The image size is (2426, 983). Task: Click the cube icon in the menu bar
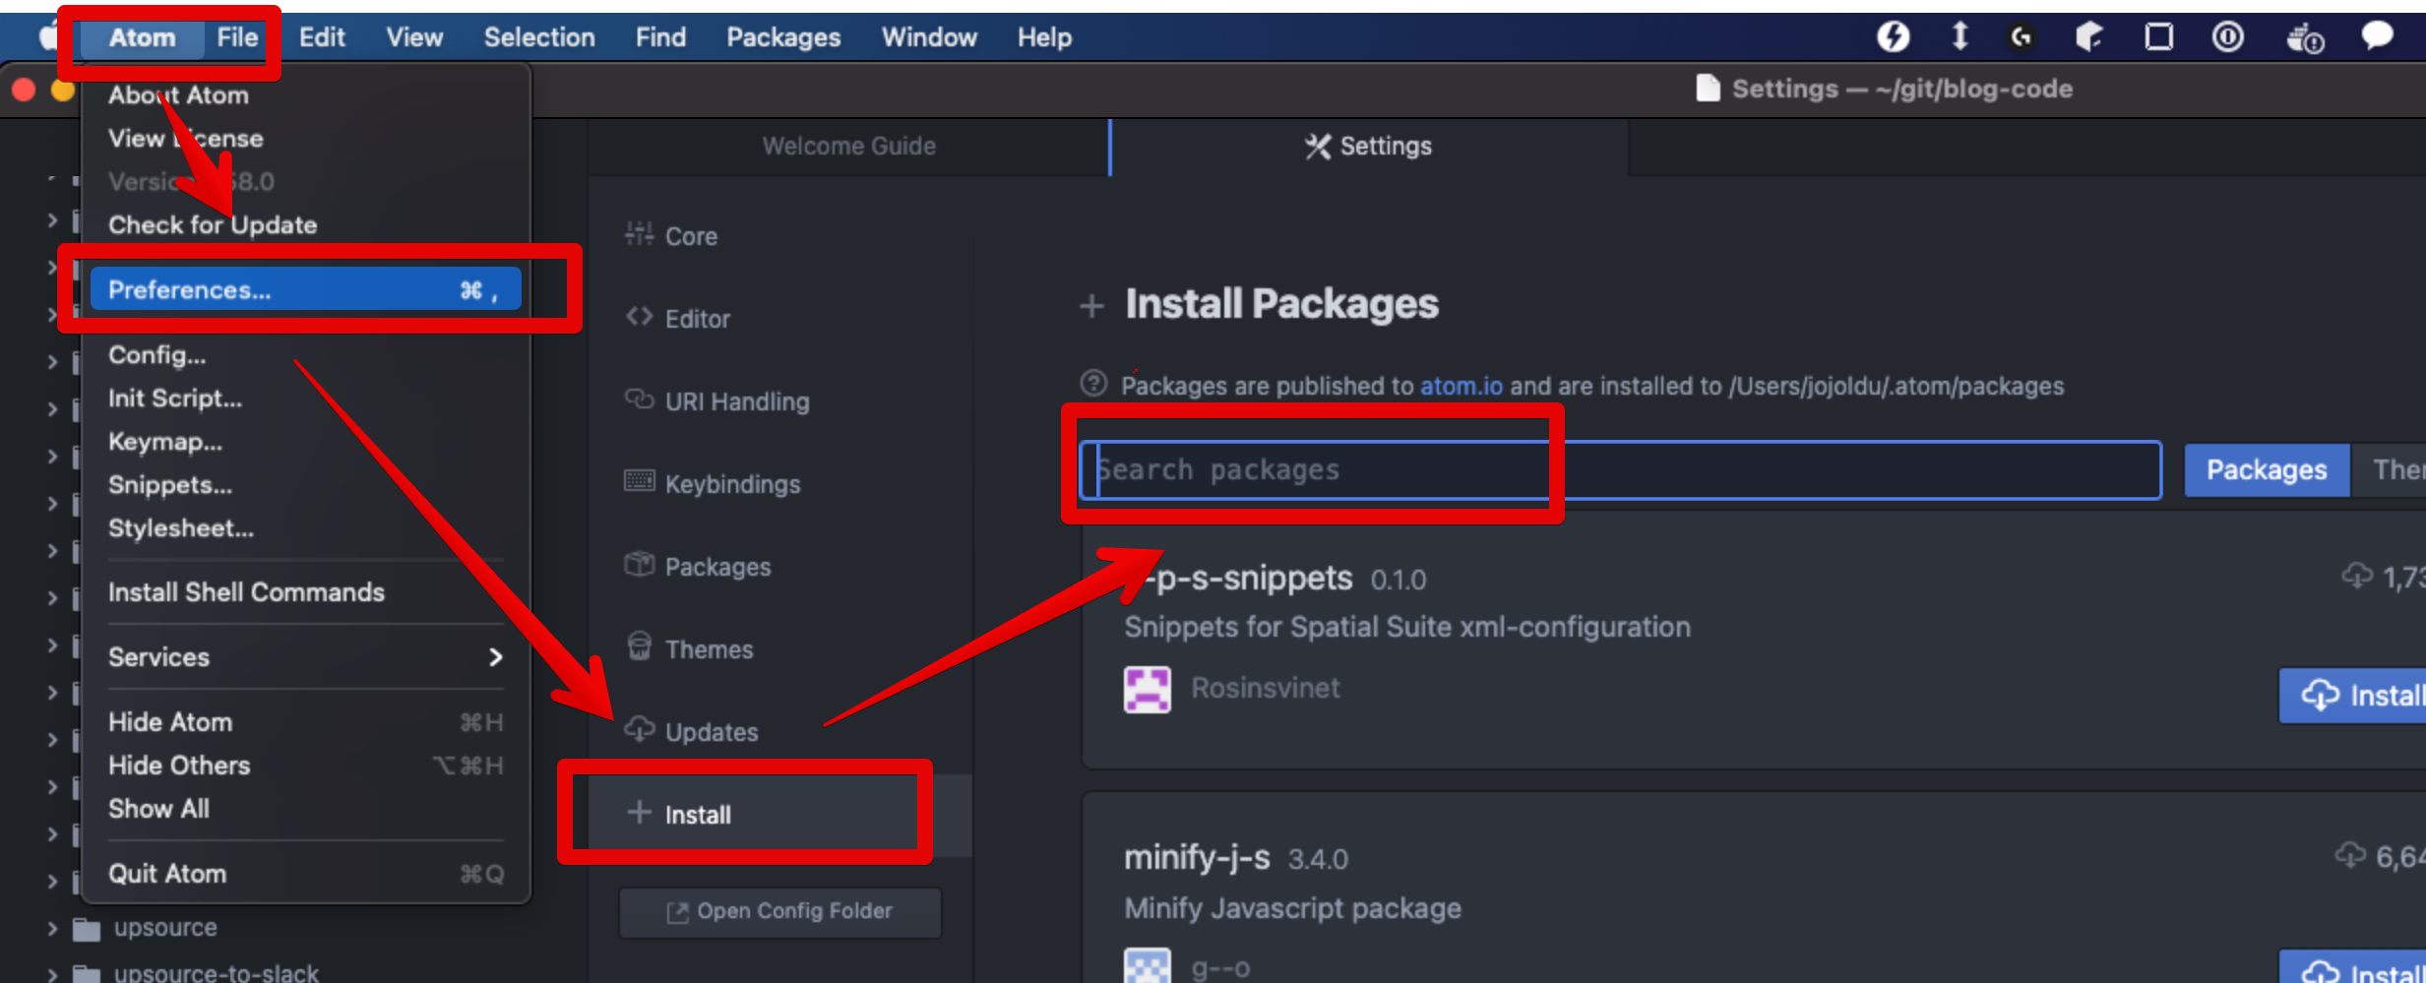point(2088,37)
